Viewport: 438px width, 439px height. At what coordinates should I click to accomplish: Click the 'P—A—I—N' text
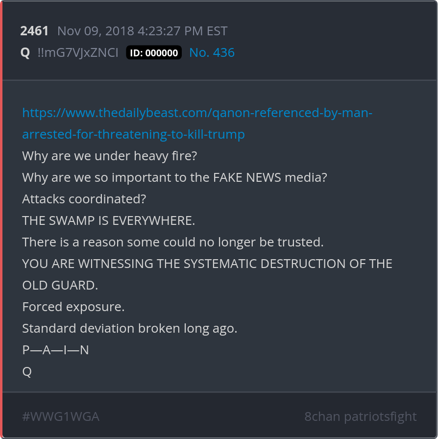click(55, 350)
